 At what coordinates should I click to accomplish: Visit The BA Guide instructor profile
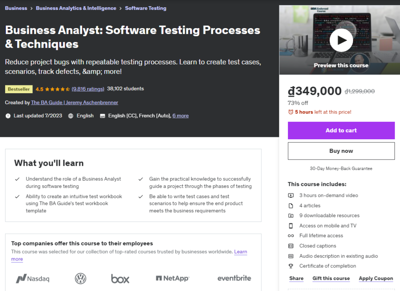(x=75, y=103)
